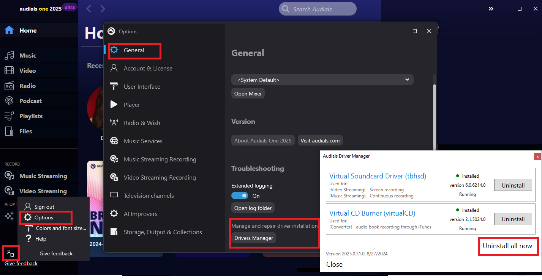Screen dimensions: 542x280
Task: Expand the System Default device dropdown
Action: (322, 80)
